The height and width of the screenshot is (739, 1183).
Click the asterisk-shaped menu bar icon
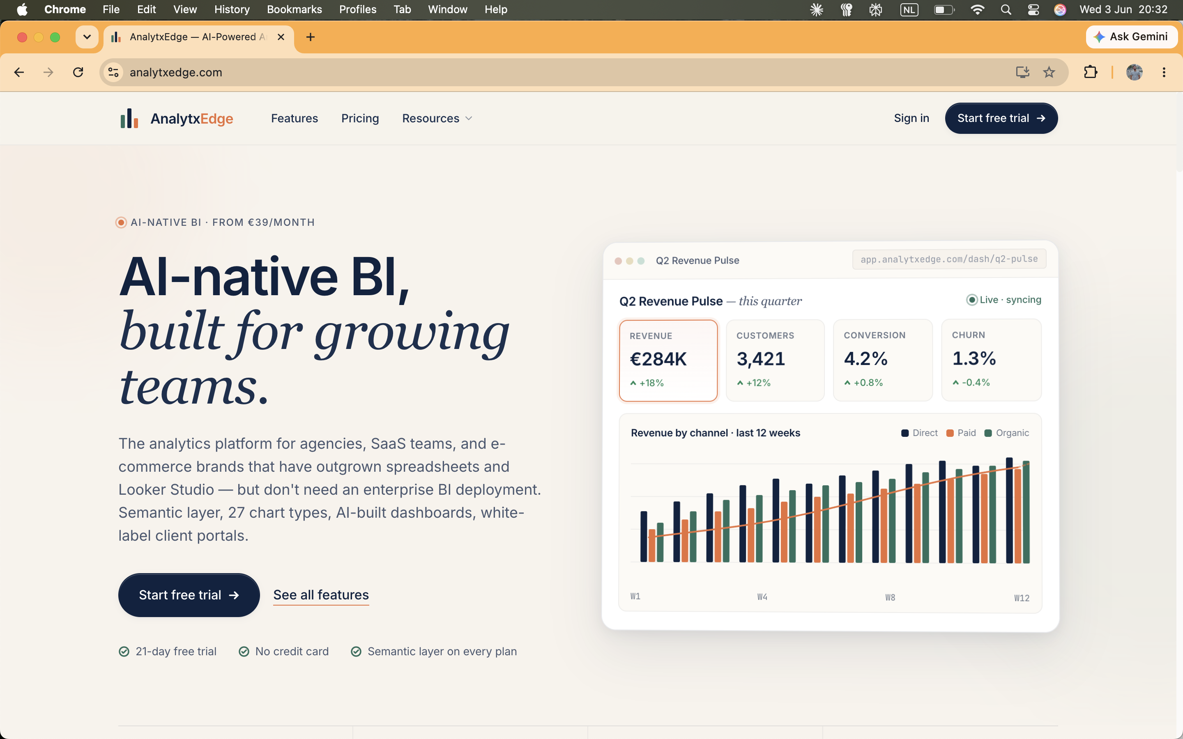tap(817, 9)
